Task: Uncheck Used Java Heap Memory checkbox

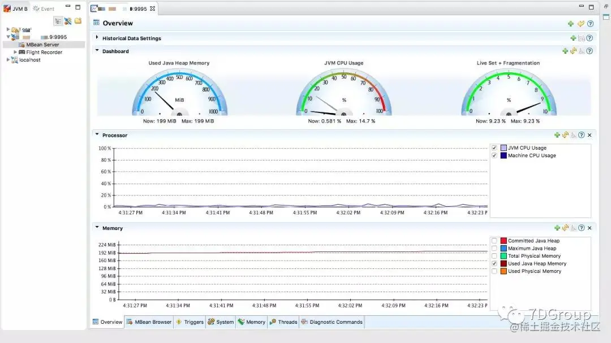Action: tap(494, 263)
